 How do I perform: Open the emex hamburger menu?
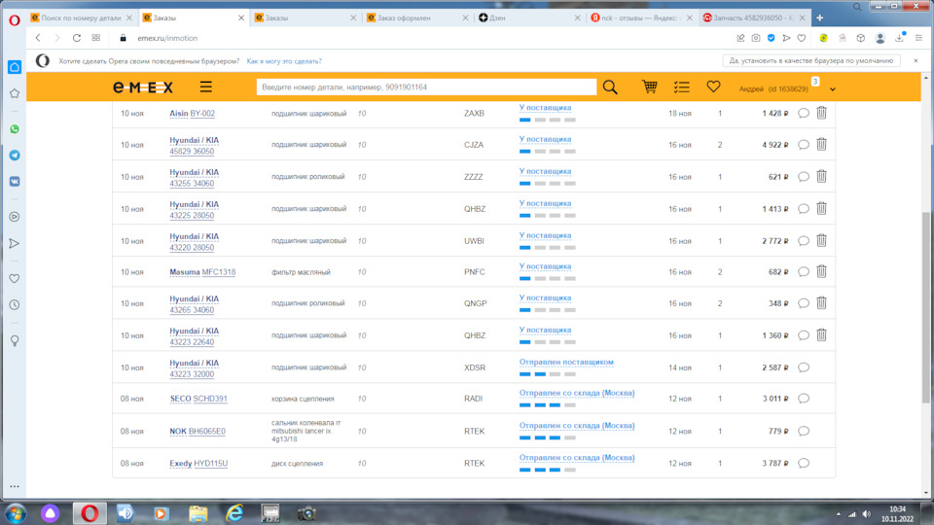tap(205, 87)
